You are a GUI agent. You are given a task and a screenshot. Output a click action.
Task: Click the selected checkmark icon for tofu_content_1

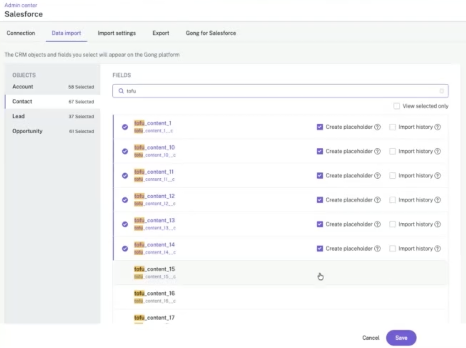[x=125, y=127]
